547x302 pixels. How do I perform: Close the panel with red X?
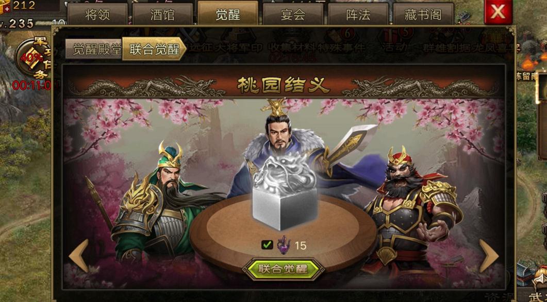498,12
